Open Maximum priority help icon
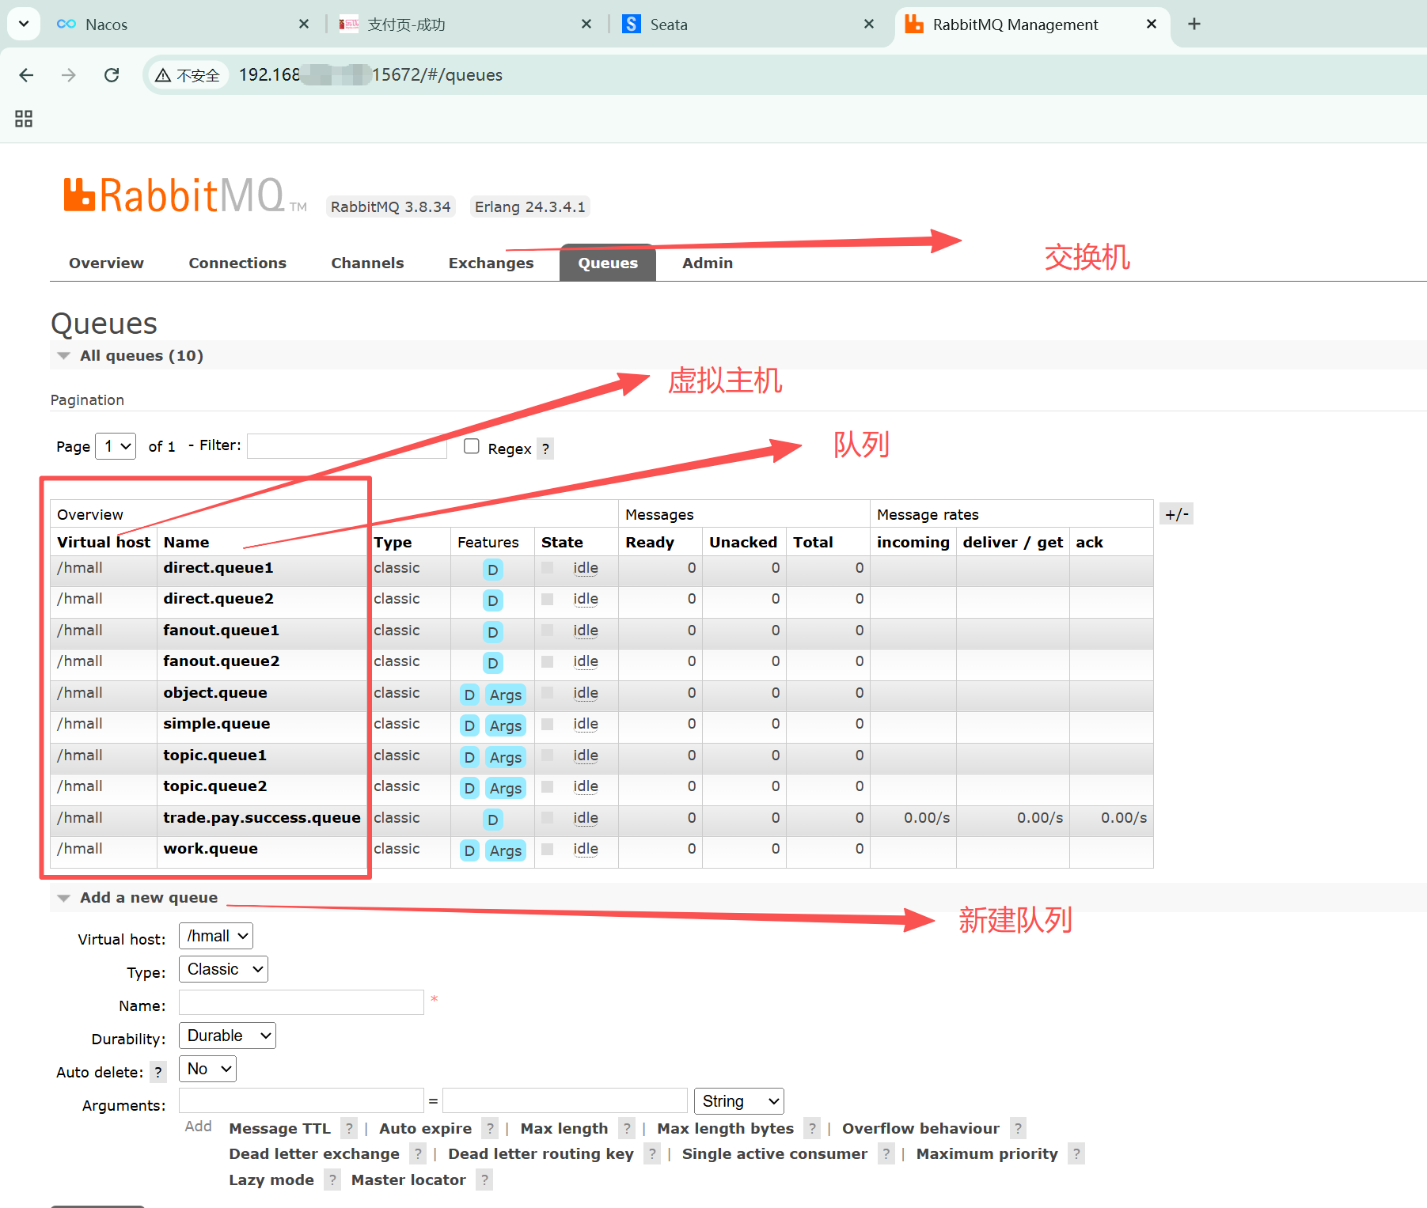This screenshot has height=1208, width=1427. 1076,1153
